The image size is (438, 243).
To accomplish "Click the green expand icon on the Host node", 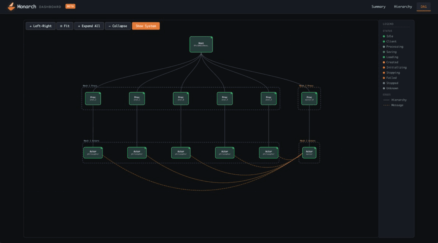I will [211, 38].
